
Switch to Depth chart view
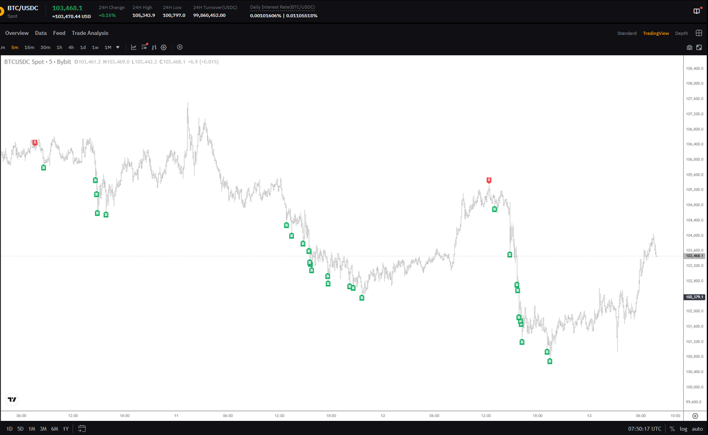point(681,33)
